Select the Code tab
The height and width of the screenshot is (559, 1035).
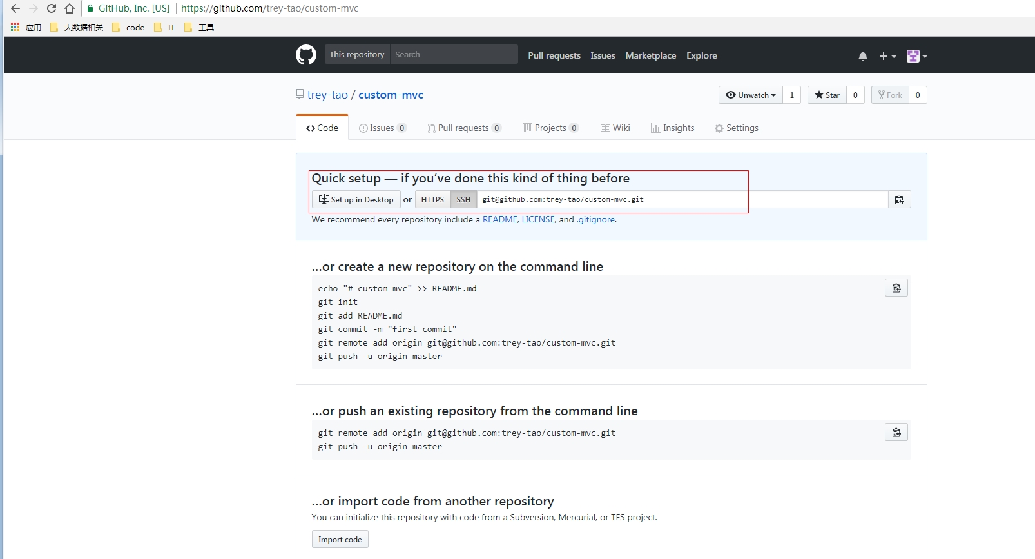point(322,128)
